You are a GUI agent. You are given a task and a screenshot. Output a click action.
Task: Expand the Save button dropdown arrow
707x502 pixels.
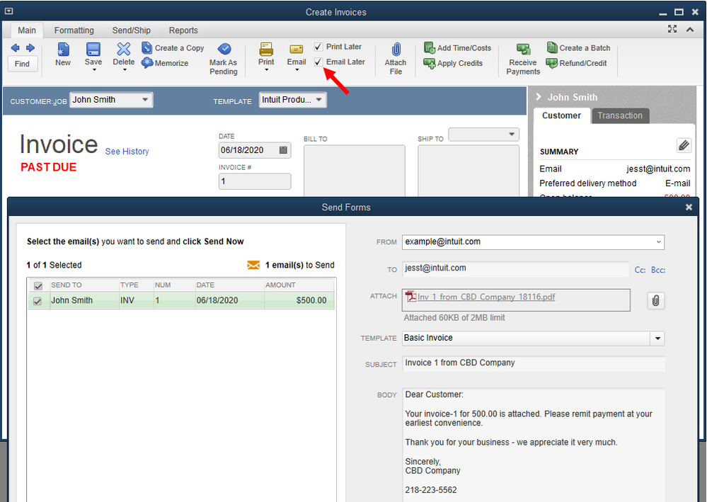[x=94, y=70]
